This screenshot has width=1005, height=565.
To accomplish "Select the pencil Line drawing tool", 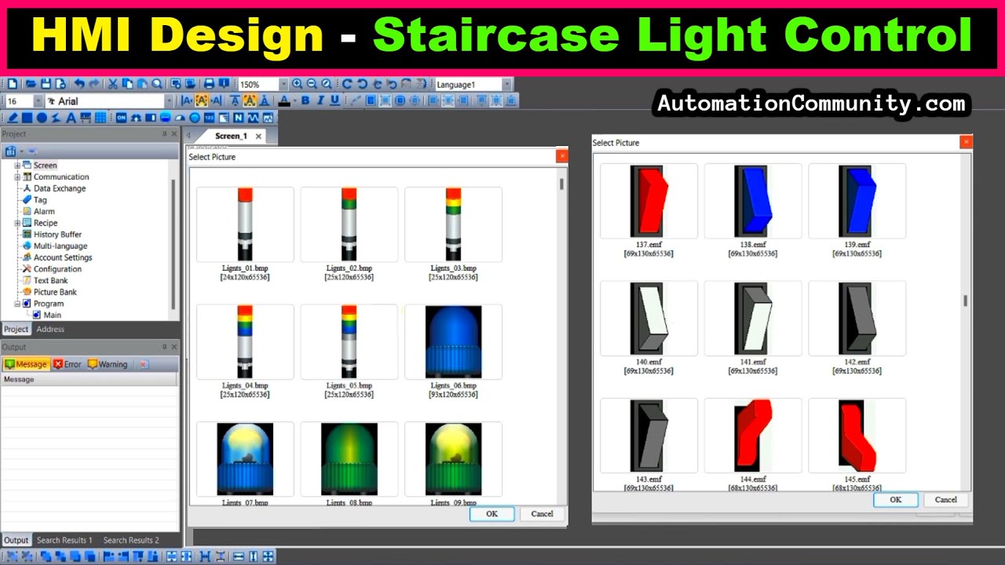I will [x=13, y=118].
